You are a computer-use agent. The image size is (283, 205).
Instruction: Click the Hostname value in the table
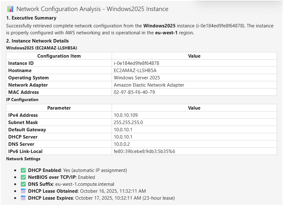(135, 71)
